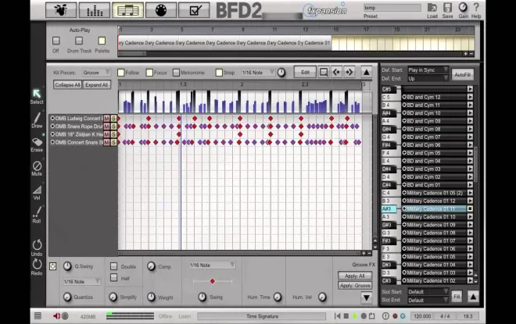Screen dimensions: 516x324
Task: Click the Quantize knob
Action: coord(67,297)
